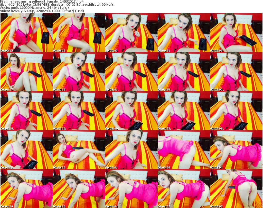Choose the frame stamped 00:03:18

click(x=27, y=150)
